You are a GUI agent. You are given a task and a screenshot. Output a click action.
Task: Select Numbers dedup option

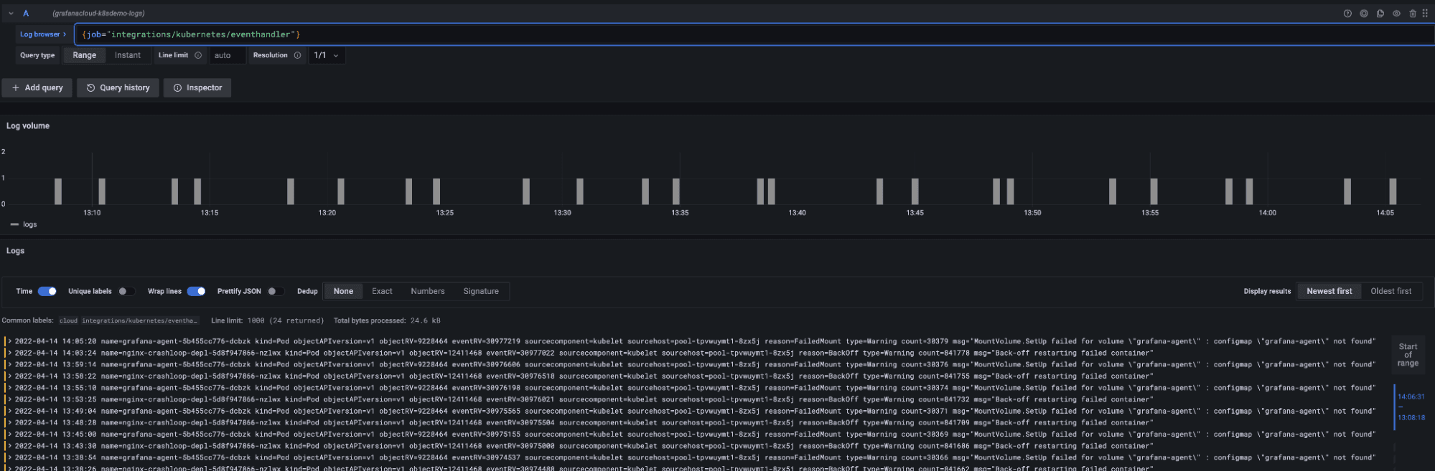coord(428,291)
